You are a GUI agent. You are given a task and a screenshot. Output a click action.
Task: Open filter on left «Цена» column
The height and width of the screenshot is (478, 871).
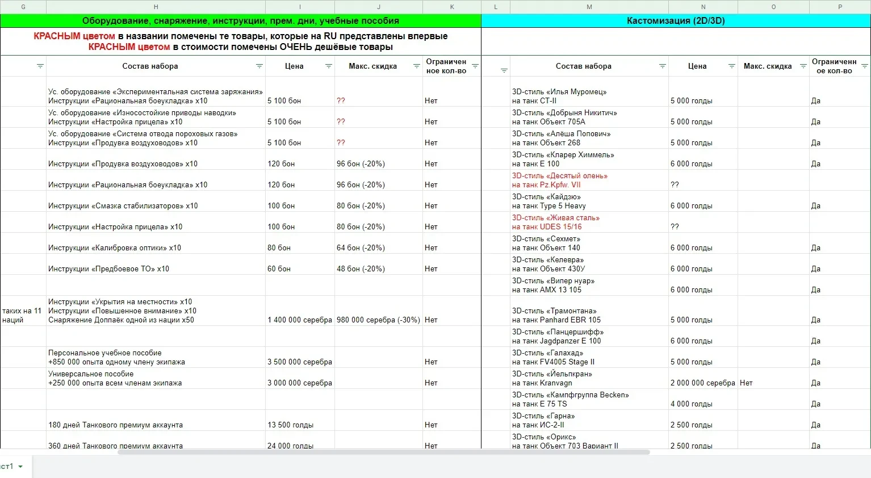[328, 66]
